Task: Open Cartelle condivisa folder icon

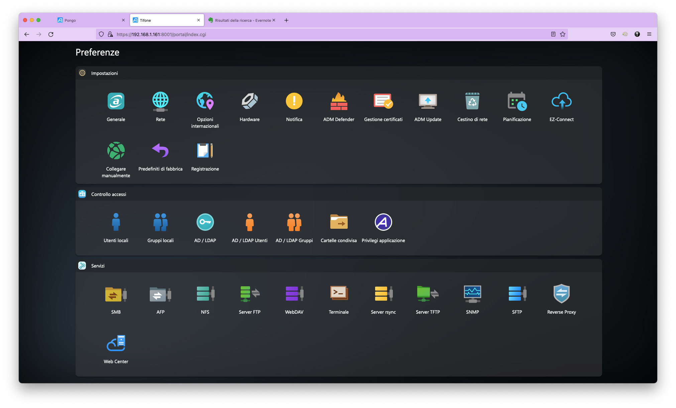Action: tap(339, 222)
